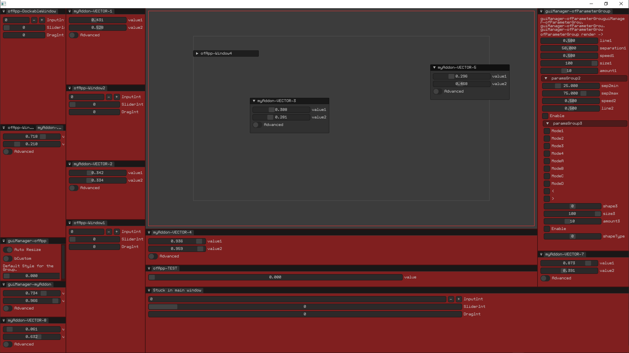Toggle Advanced in myAddon-VECTOR-3

click(x=257, y=125)
